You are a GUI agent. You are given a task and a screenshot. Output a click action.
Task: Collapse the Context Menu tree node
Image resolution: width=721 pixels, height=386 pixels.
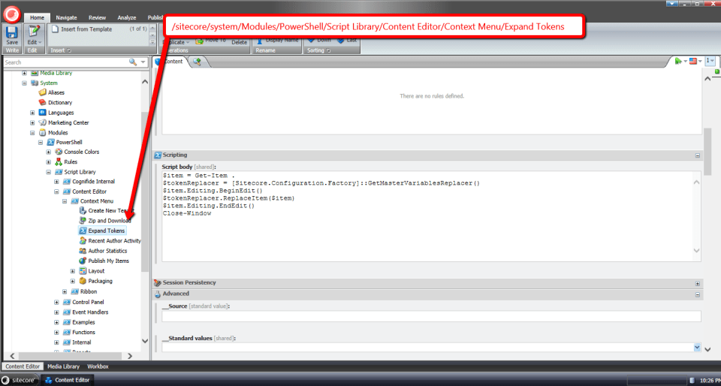pos(65,201)
